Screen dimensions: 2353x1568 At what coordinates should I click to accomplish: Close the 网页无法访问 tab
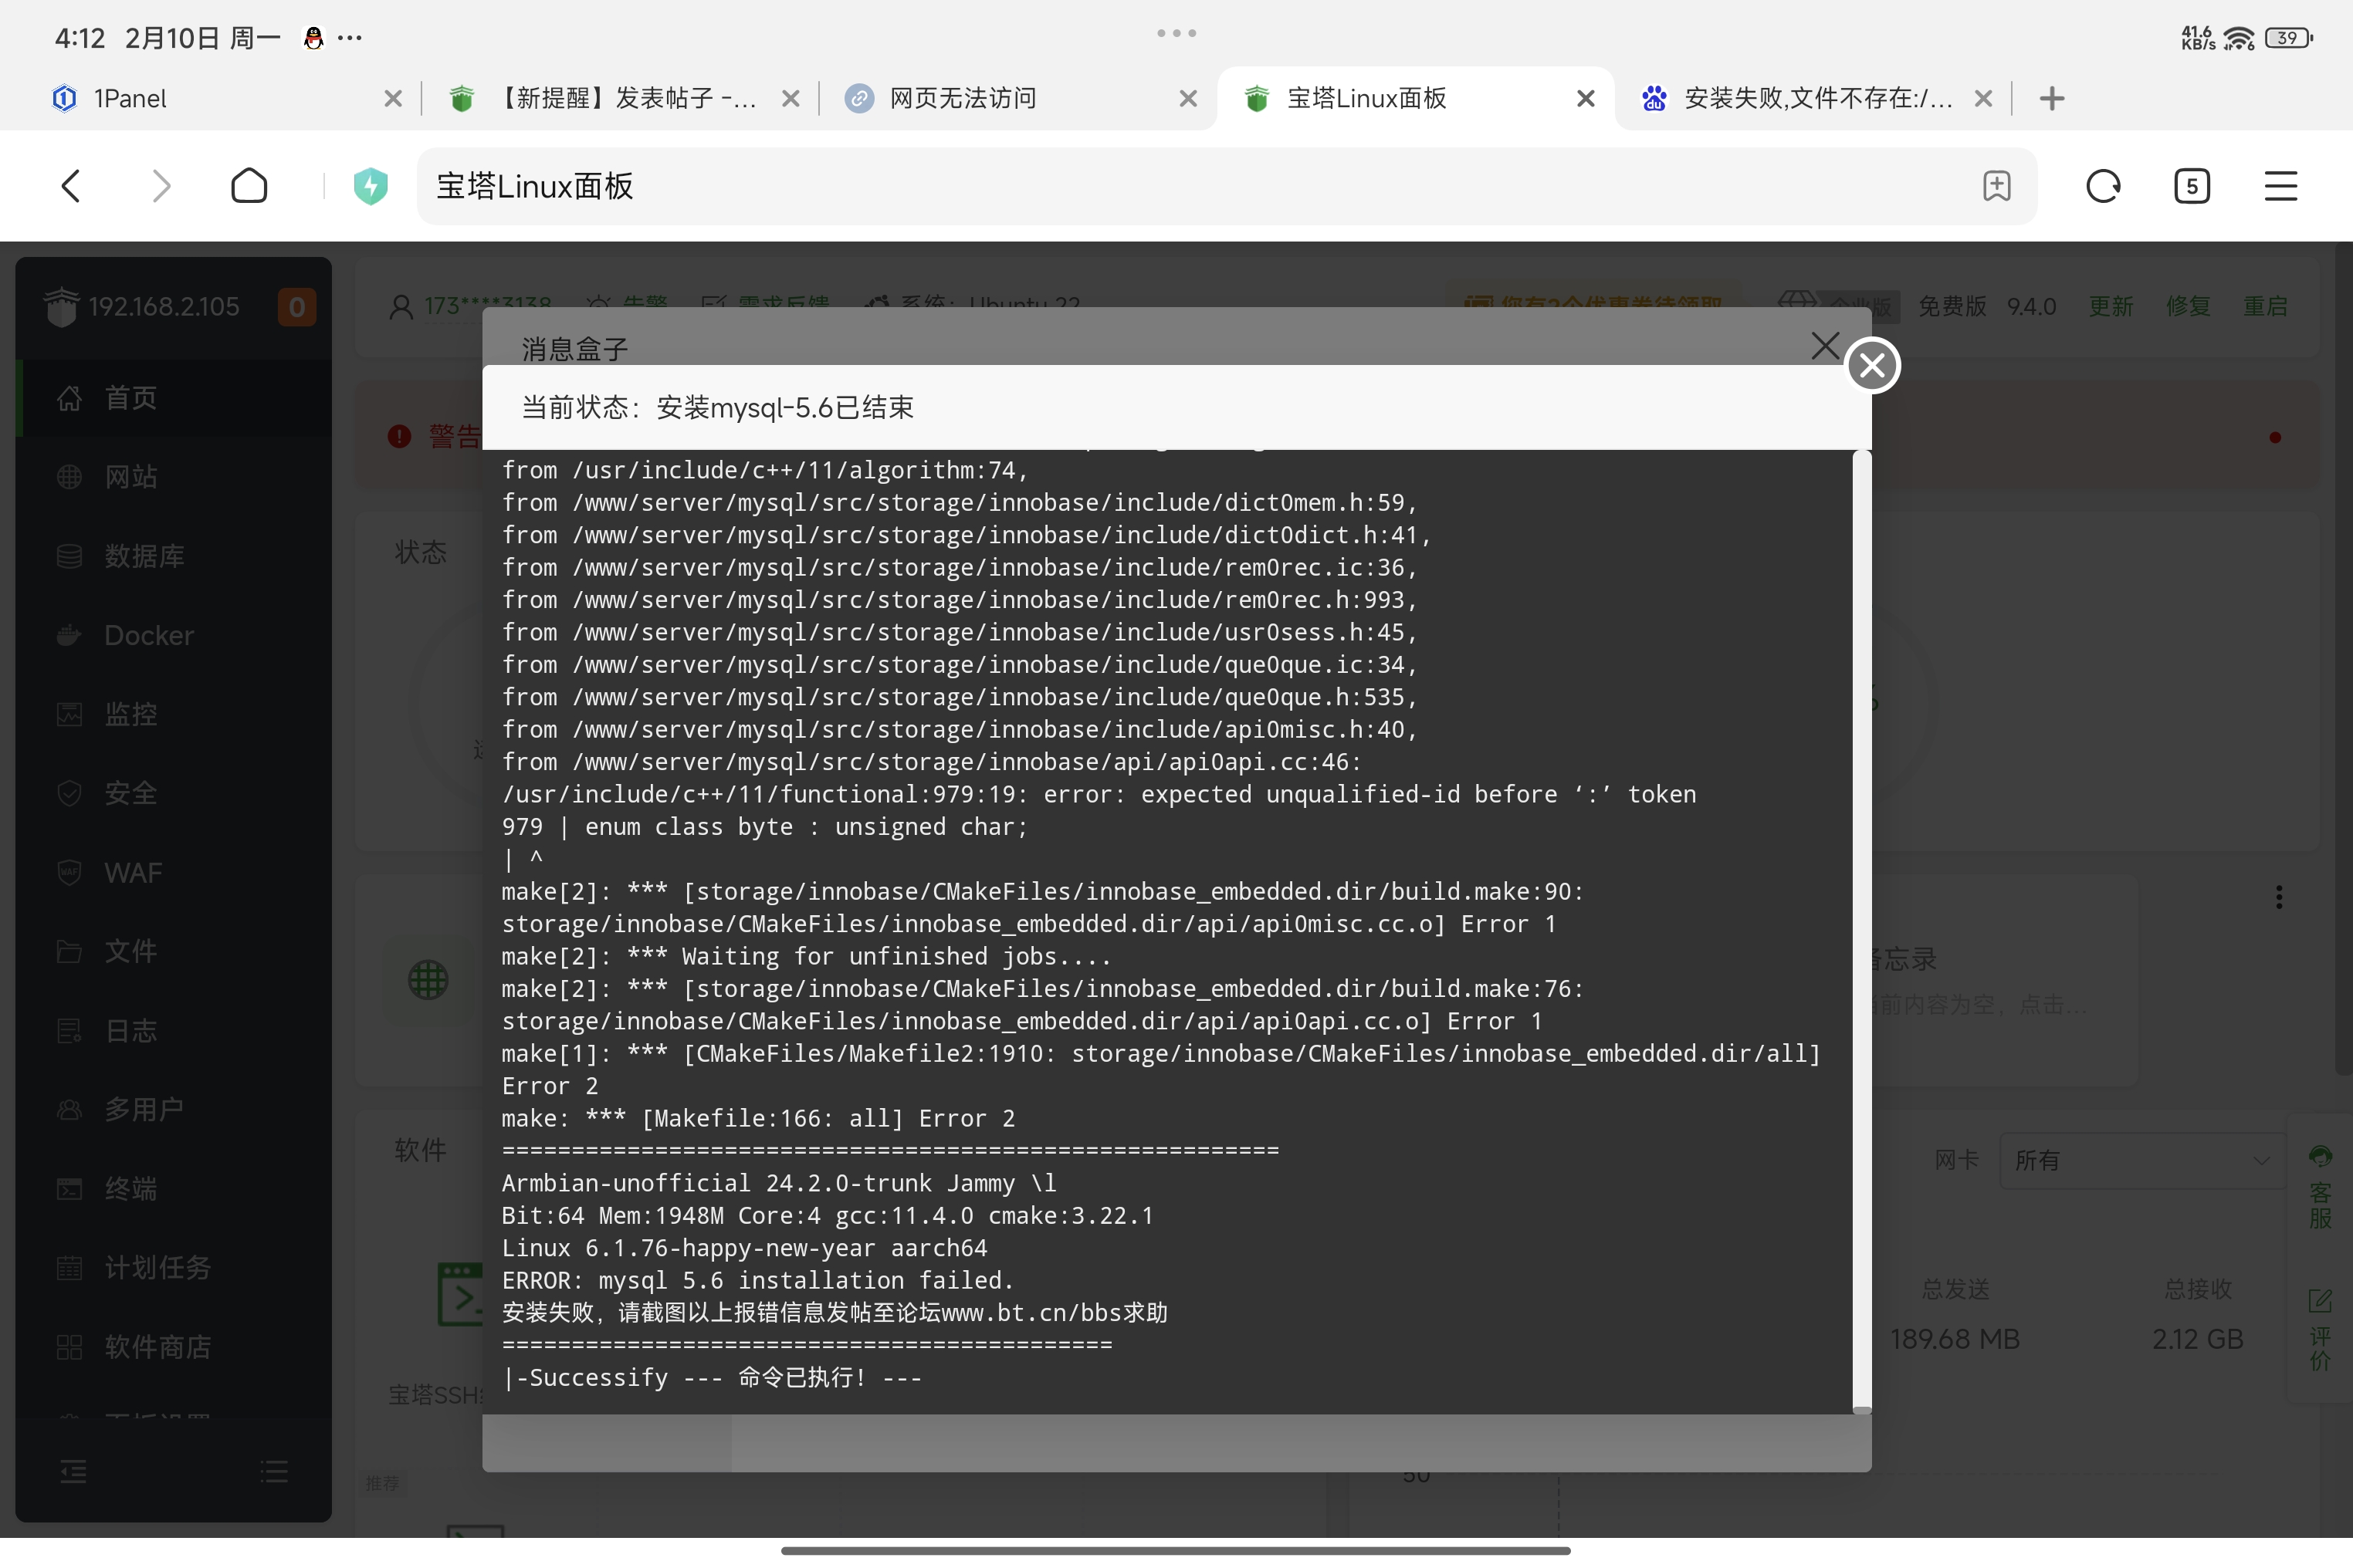1189,98
